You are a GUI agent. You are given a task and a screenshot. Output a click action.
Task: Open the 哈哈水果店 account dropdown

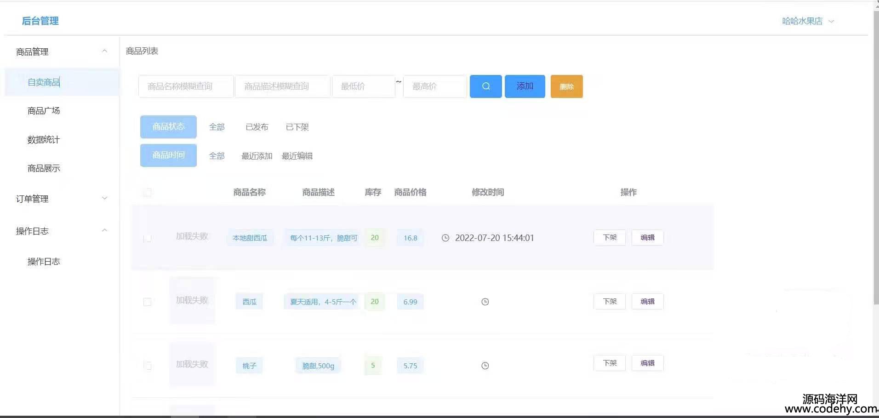tap(808, 21)
